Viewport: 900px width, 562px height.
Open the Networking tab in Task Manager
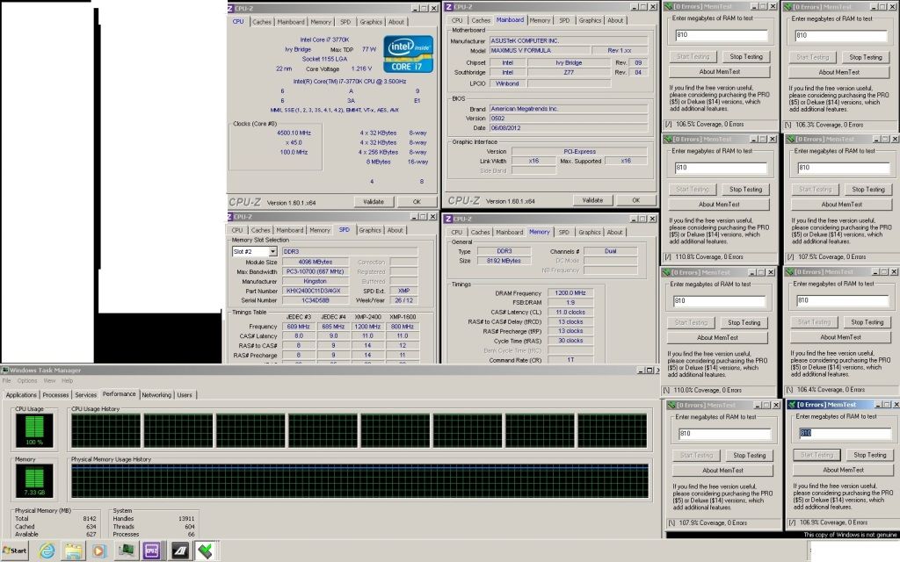[157, 395]
